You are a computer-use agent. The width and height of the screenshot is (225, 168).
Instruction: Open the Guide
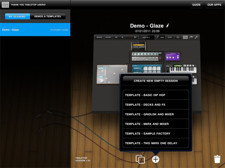tap(196, 5)
